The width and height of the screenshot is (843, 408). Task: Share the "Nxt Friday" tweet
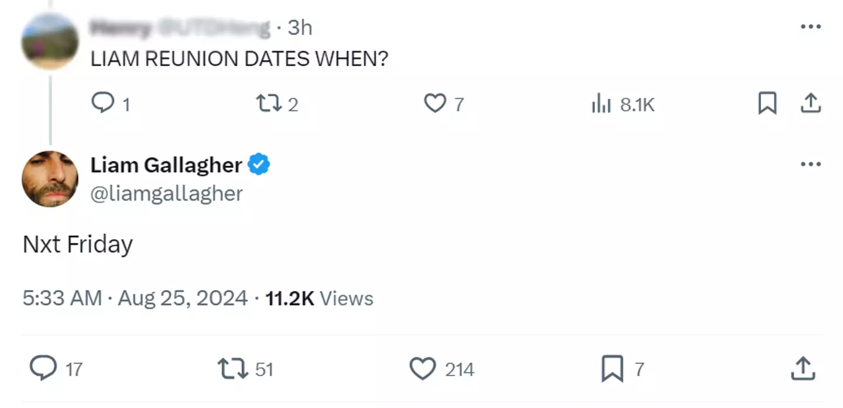tap(803, 369)
